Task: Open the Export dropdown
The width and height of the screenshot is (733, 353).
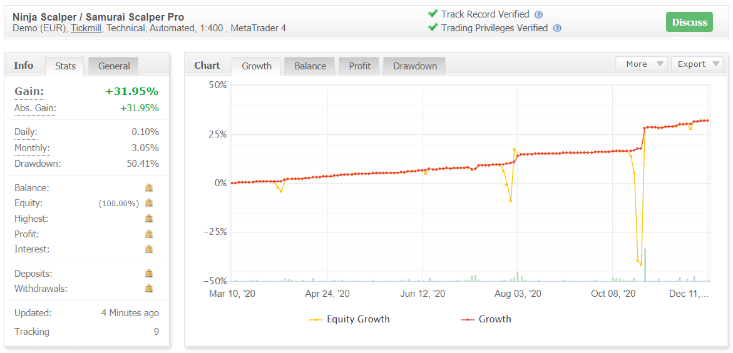Action: (697, 64)
